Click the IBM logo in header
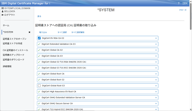192x111 pixels. [x=186, y=3]
